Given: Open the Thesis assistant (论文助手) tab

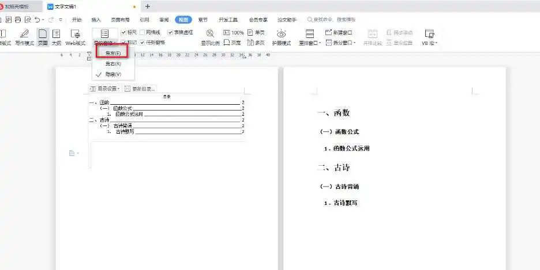Looking at the screenshot, I should tap(287, 20).
